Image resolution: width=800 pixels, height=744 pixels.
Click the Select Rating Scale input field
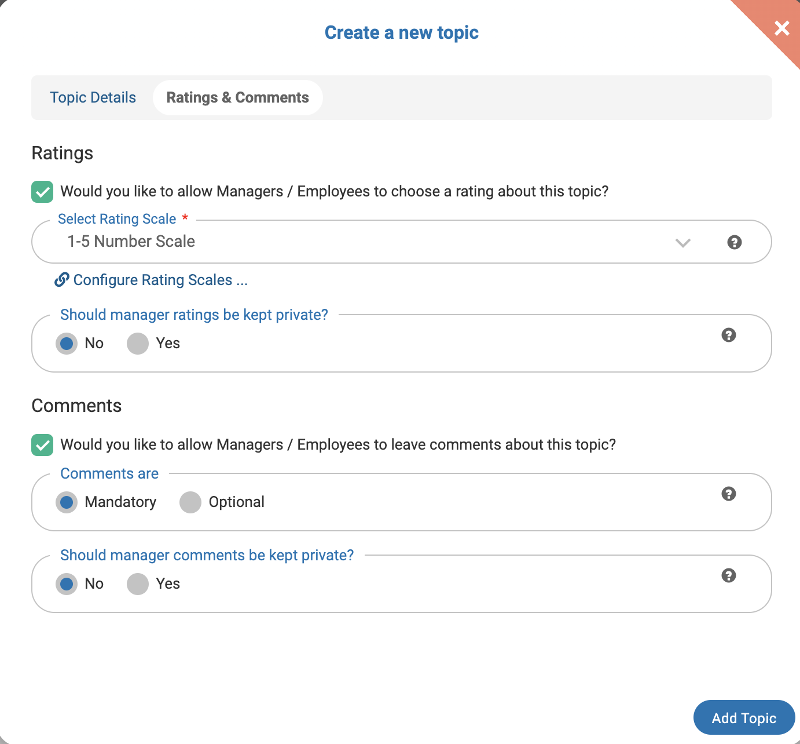coord(347,242)
